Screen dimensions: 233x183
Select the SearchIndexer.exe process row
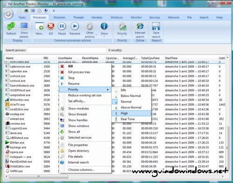[115, 86]
